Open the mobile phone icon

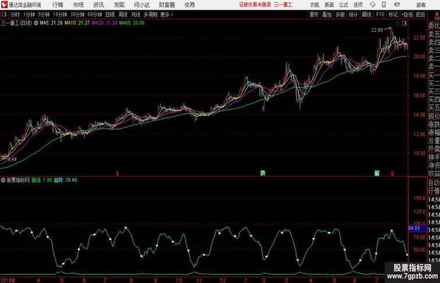[384, 5]
